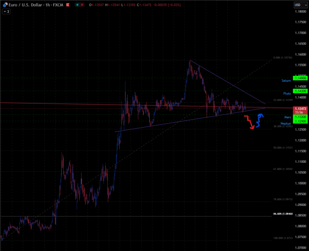Viewport: 309px width, 251px height.
Task: Click the open price value O1.13507
Action: 96,5
